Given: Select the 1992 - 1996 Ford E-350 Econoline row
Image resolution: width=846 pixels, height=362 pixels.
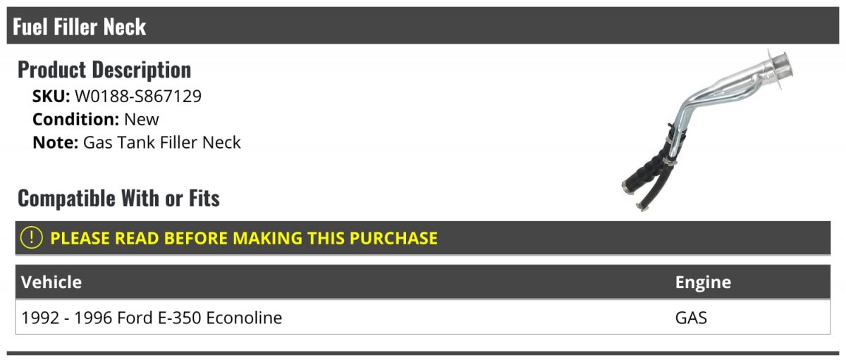Looking at the screenshot, I should 423,318.
